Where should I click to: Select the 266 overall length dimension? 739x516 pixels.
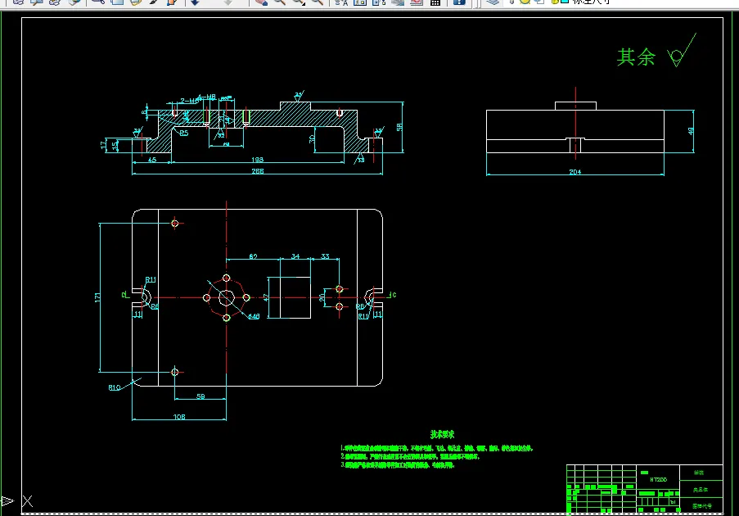coord(258,170)
